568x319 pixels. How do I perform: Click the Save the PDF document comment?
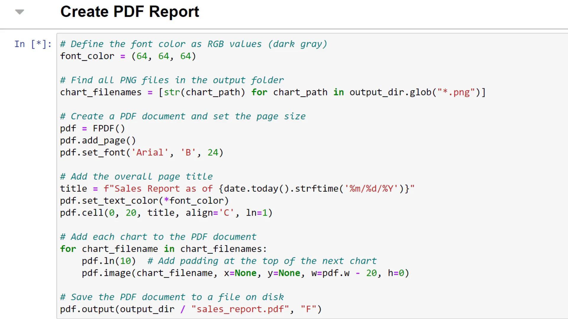pyautogui.click(x=172, y=297)
